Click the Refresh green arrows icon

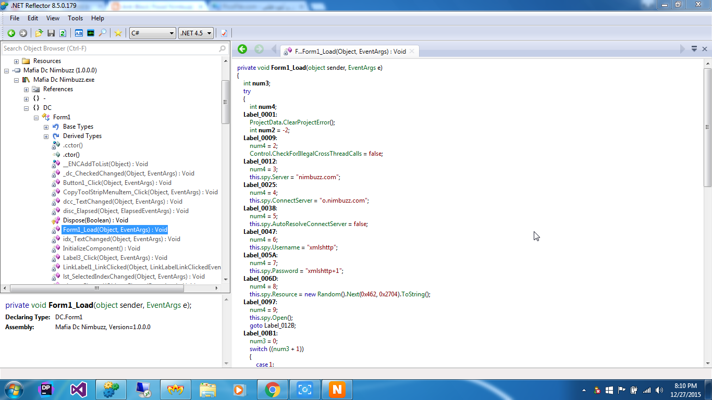click(x=63, y=33)
